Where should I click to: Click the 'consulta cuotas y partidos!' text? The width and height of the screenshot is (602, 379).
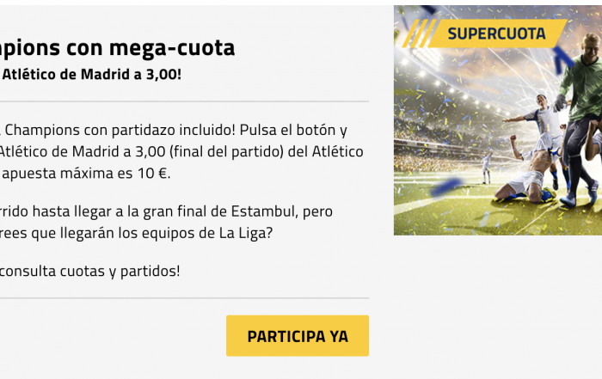tap(89, 272)
